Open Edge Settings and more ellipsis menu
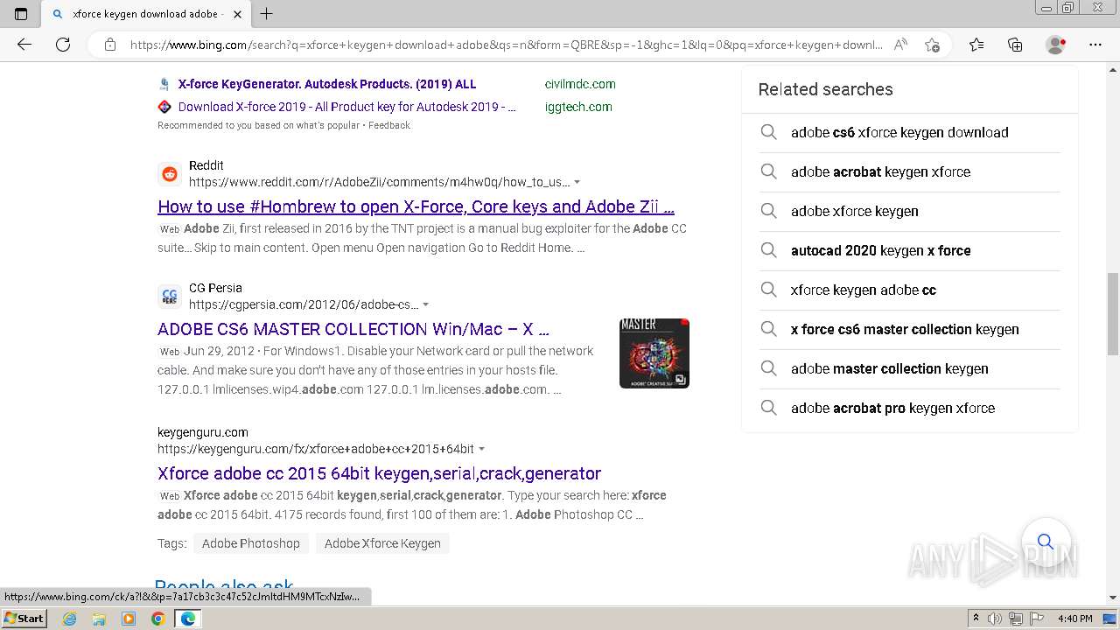 pyautogui.click(x=1095, y=45)
